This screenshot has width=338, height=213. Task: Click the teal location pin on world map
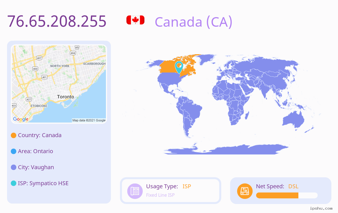(x=179, y=67)
